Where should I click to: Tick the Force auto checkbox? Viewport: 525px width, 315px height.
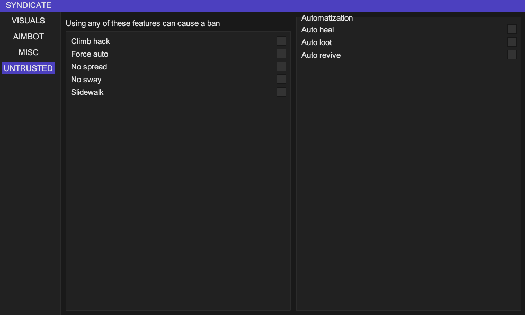point(281,54)
